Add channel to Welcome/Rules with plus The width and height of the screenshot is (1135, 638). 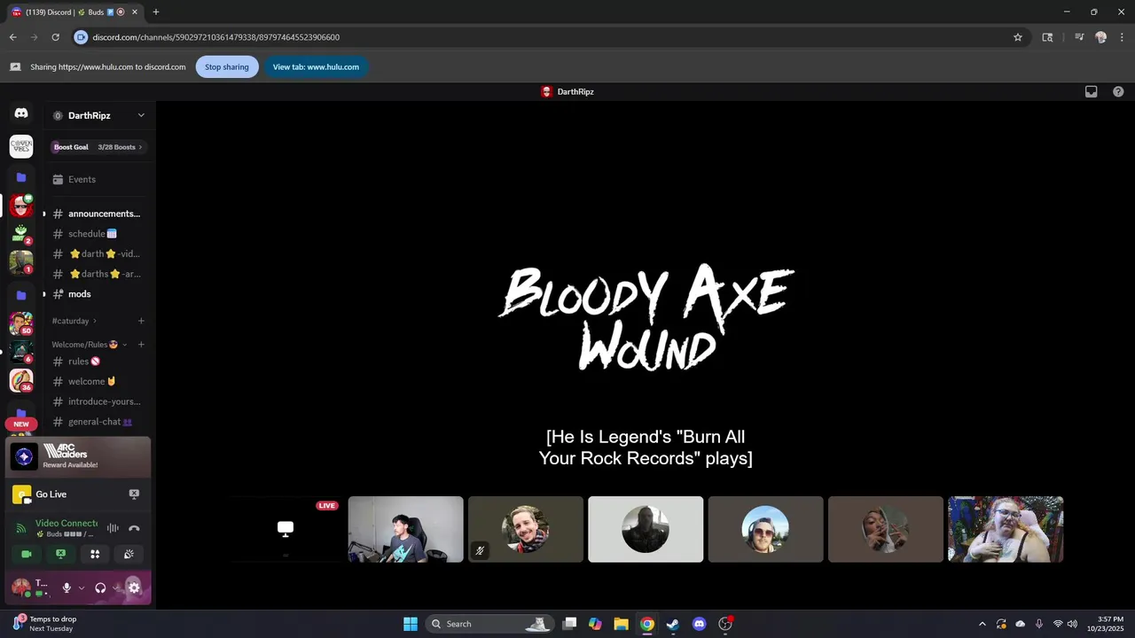click(x=141, y=344)
